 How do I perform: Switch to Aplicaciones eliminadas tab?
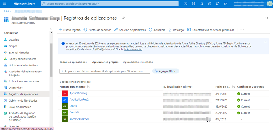click(x=138, y=62)
